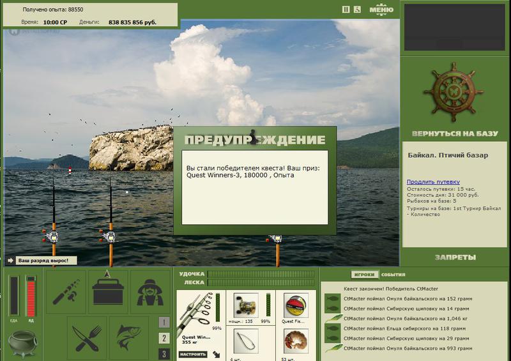Click the money value 838 835 856 руб.
The height and width of the screenshot is (361, 511).
(x=132, y=22)
